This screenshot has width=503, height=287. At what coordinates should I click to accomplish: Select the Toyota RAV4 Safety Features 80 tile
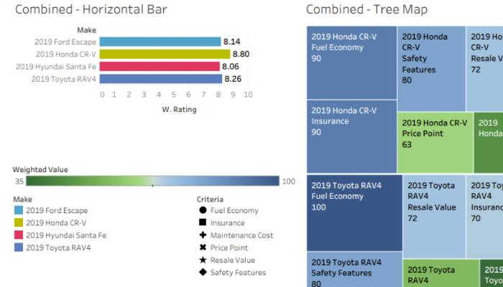tap(354, 270)
